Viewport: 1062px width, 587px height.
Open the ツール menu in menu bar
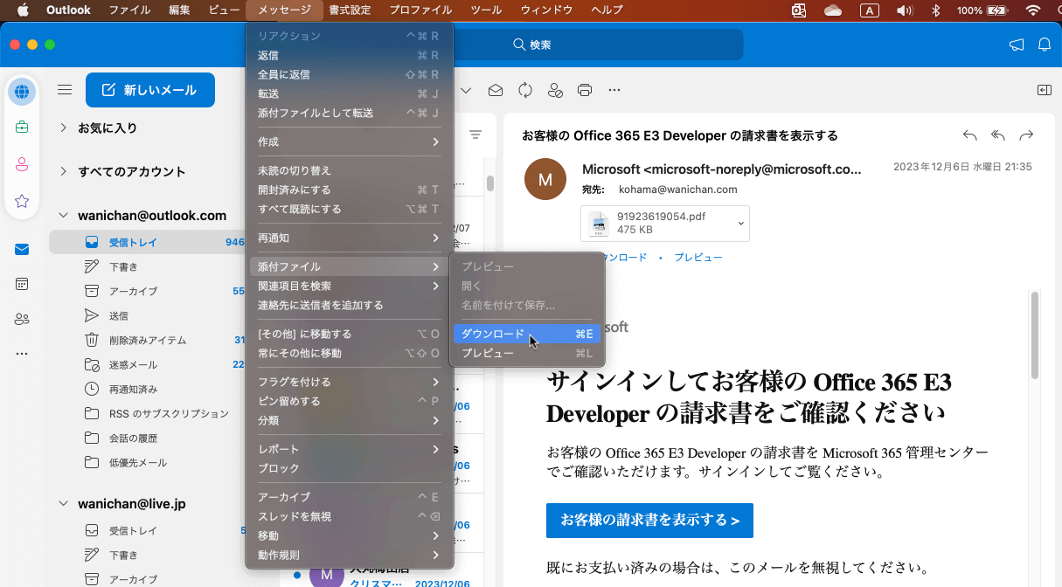click(x=486, y=10)
